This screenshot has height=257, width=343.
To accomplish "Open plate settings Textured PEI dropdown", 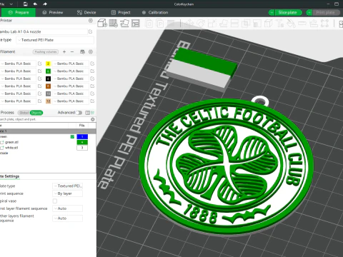I will pos(68,186).
